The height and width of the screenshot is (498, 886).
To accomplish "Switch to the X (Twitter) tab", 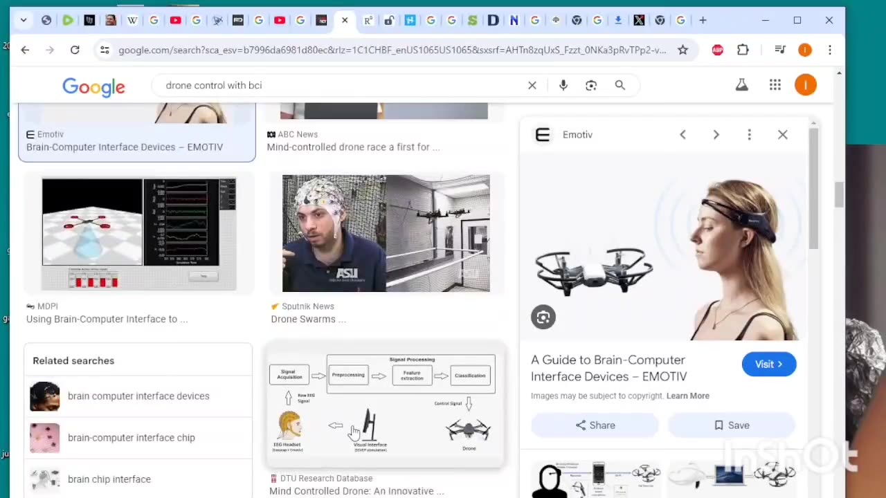I will pyautogui.click(x=639, y=21).
